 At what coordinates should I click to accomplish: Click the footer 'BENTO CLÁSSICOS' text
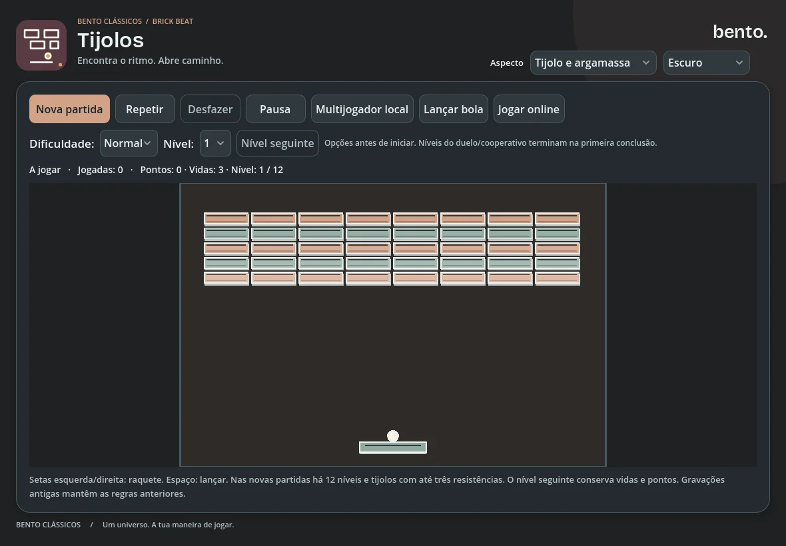(48, 525)
